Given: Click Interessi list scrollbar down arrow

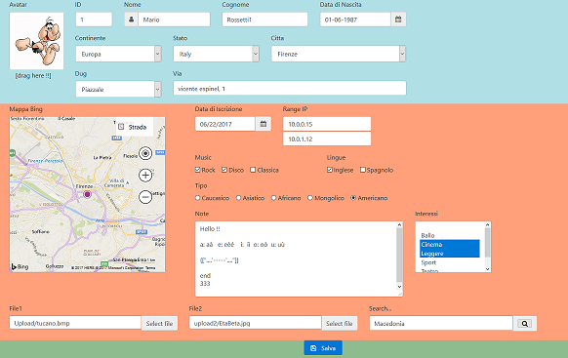Looking at the screenshot, I should pyautogui.click(x=488, y=269).
